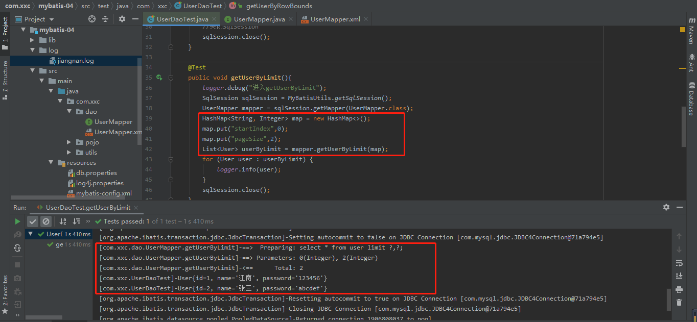Close UserDaoTest.java tab
697x322 pixels.
[x=215, y=19]
